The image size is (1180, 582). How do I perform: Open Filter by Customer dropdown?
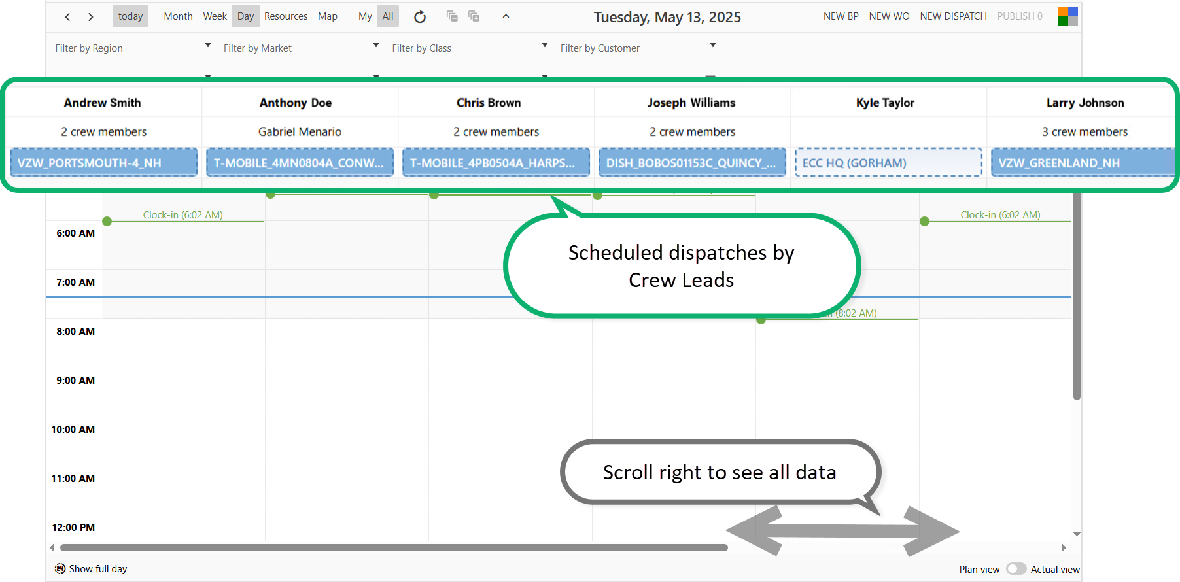click(638, 48)
